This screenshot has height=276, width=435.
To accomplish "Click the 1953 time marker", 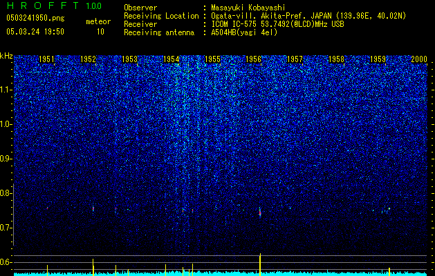I will (x=129, y=59).
